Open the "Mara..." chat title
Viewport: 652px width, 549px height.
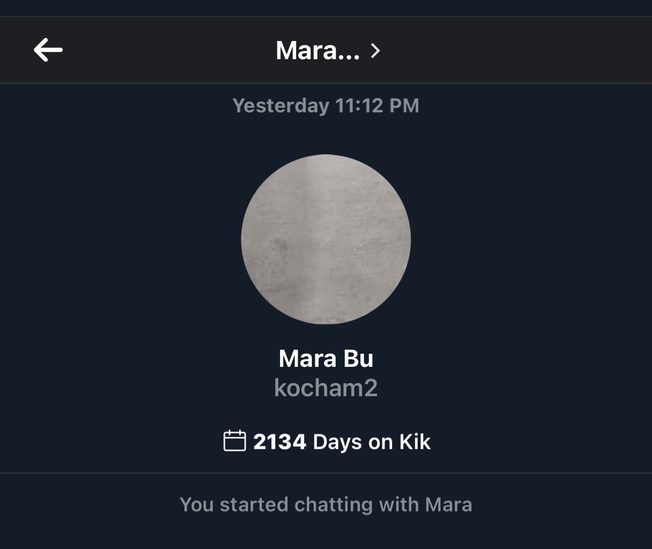point(317,51)
